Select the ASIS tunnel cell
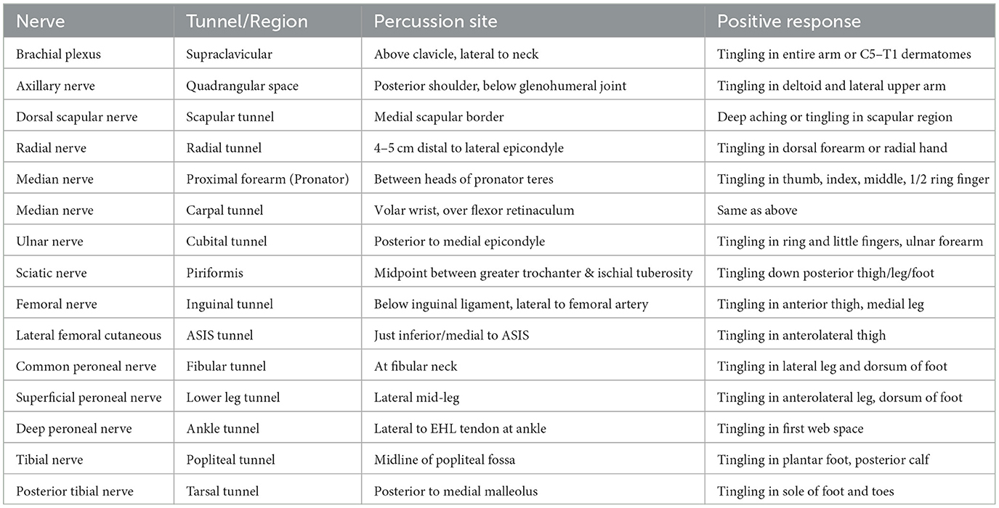This screenshot has height=508, width=999. tap(220, 335)
